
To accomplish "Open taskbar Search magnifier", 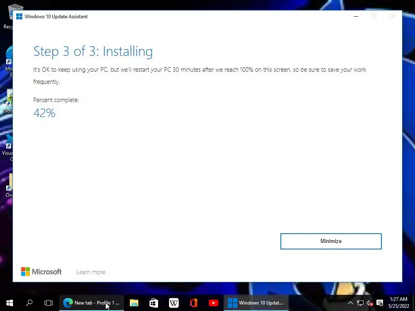I will pyautogui.click(x=29, y=303).
